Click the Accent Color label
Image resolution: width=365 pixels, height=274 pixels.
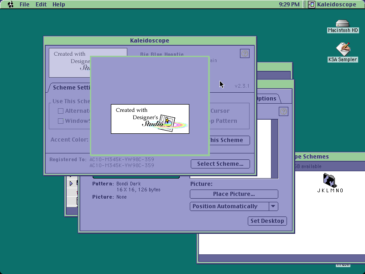pos(69,140)
